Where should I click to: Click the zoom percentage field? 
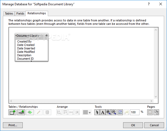point(135,112)
